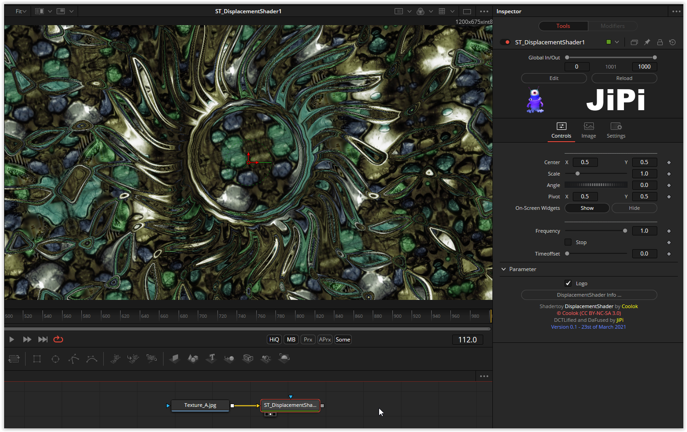Image resolution: width=687 pixels, height=432 pixels.
Task: Open the Controls tab
Action: [561, 131]
